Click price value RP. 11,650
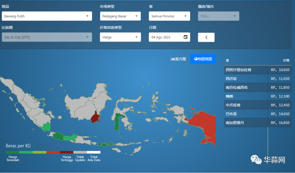This screenshot has height=173, width=295. (280, 79)
